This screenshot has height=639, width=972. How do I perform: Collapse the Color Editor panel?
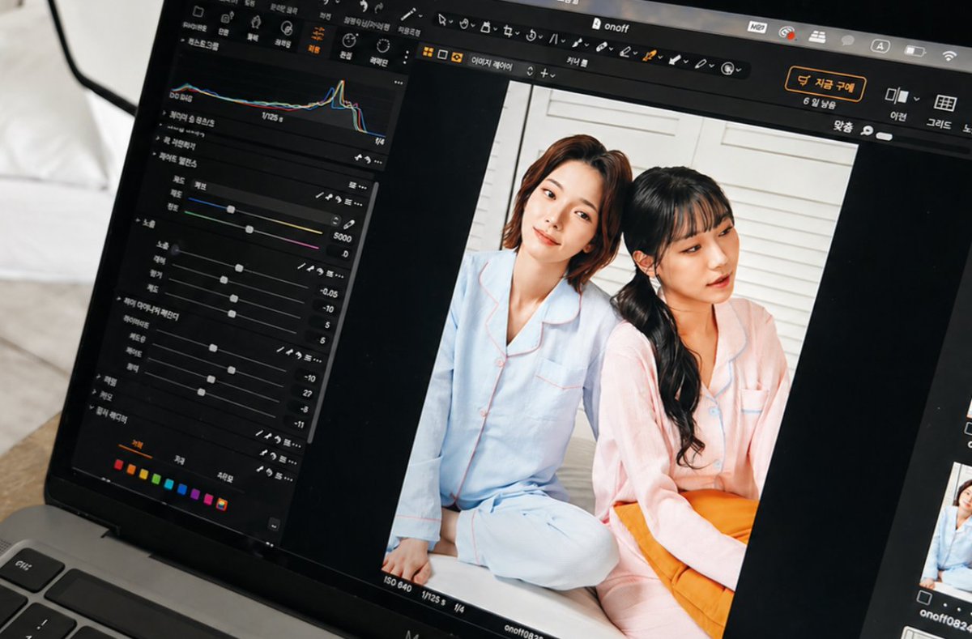pos(90,409)
